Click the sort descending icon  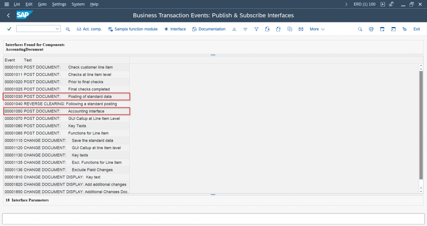click(245, 29)
